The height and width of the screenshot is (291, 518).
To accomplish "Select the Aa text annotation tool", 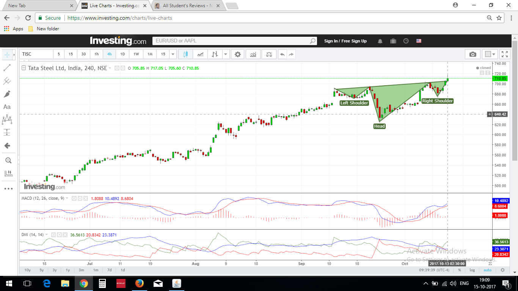I will click(7, 107).
